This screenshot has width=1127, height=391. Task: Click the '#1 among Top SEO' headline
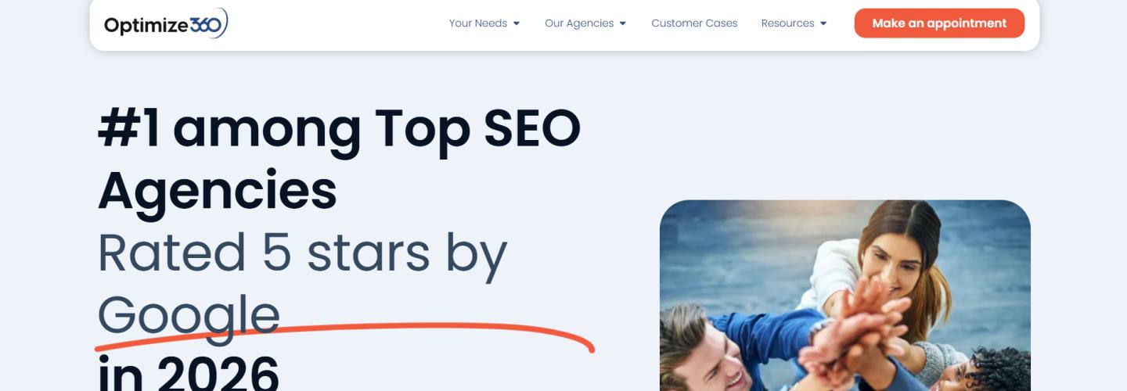point(339,127)
